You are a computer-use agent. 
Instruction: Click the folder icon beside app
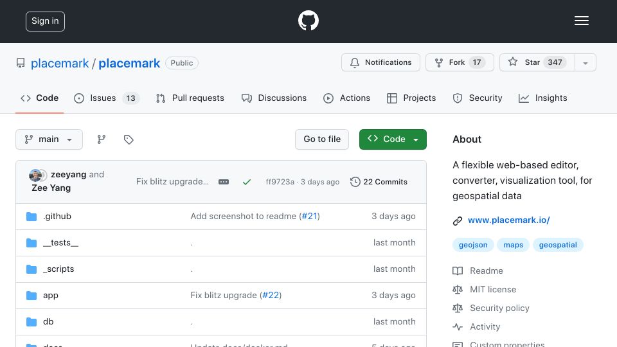click(x=31, y=296)
